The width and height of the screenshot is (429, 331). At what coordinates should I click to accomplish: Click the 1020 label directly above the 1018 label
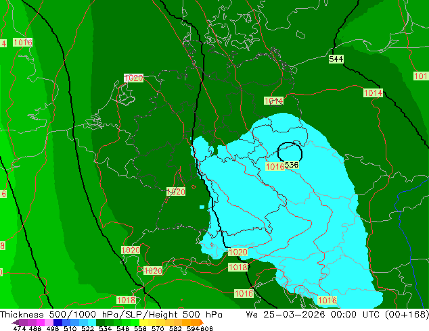pyautogui.click(x=238, y=252)
